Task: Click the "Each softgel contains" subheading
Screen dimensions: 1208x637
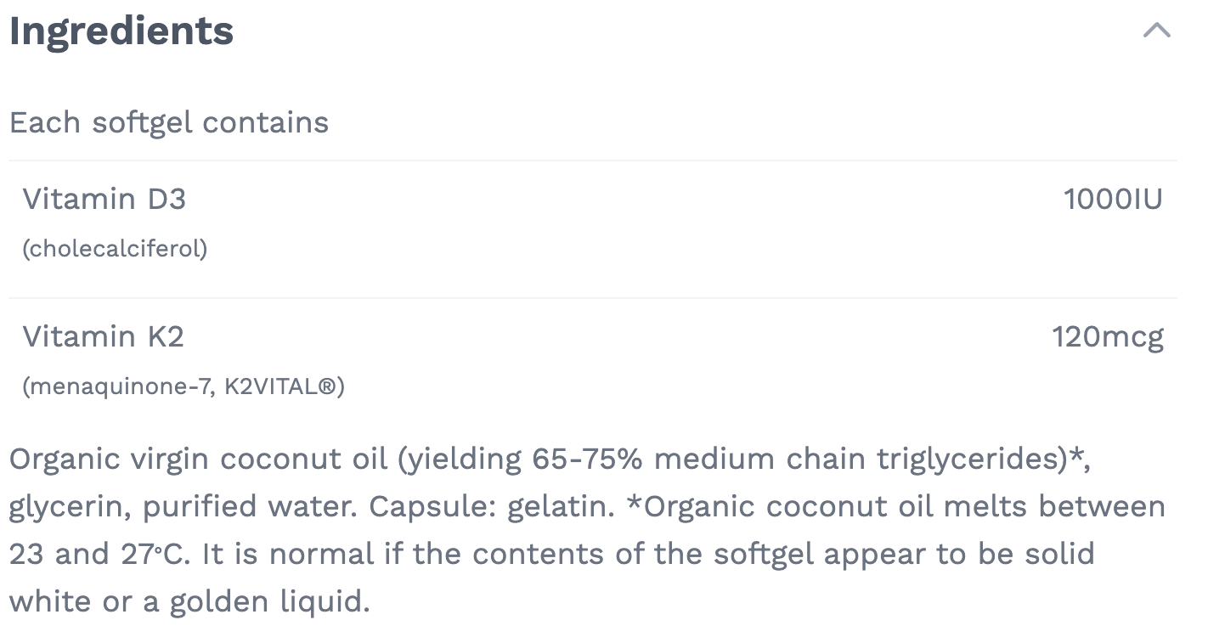Action: click(x=169, y=122)
